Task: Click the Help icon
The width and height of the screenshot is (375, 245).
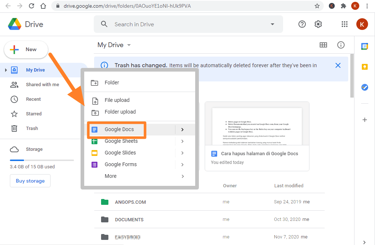Action: (302, 24)
